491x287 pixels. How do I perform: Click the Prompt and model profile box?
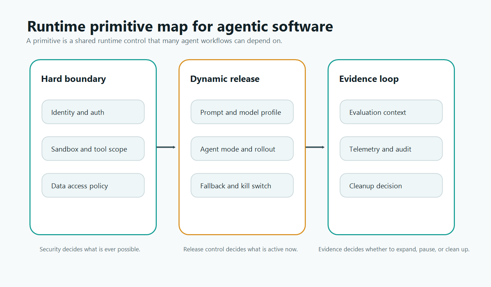242,112
